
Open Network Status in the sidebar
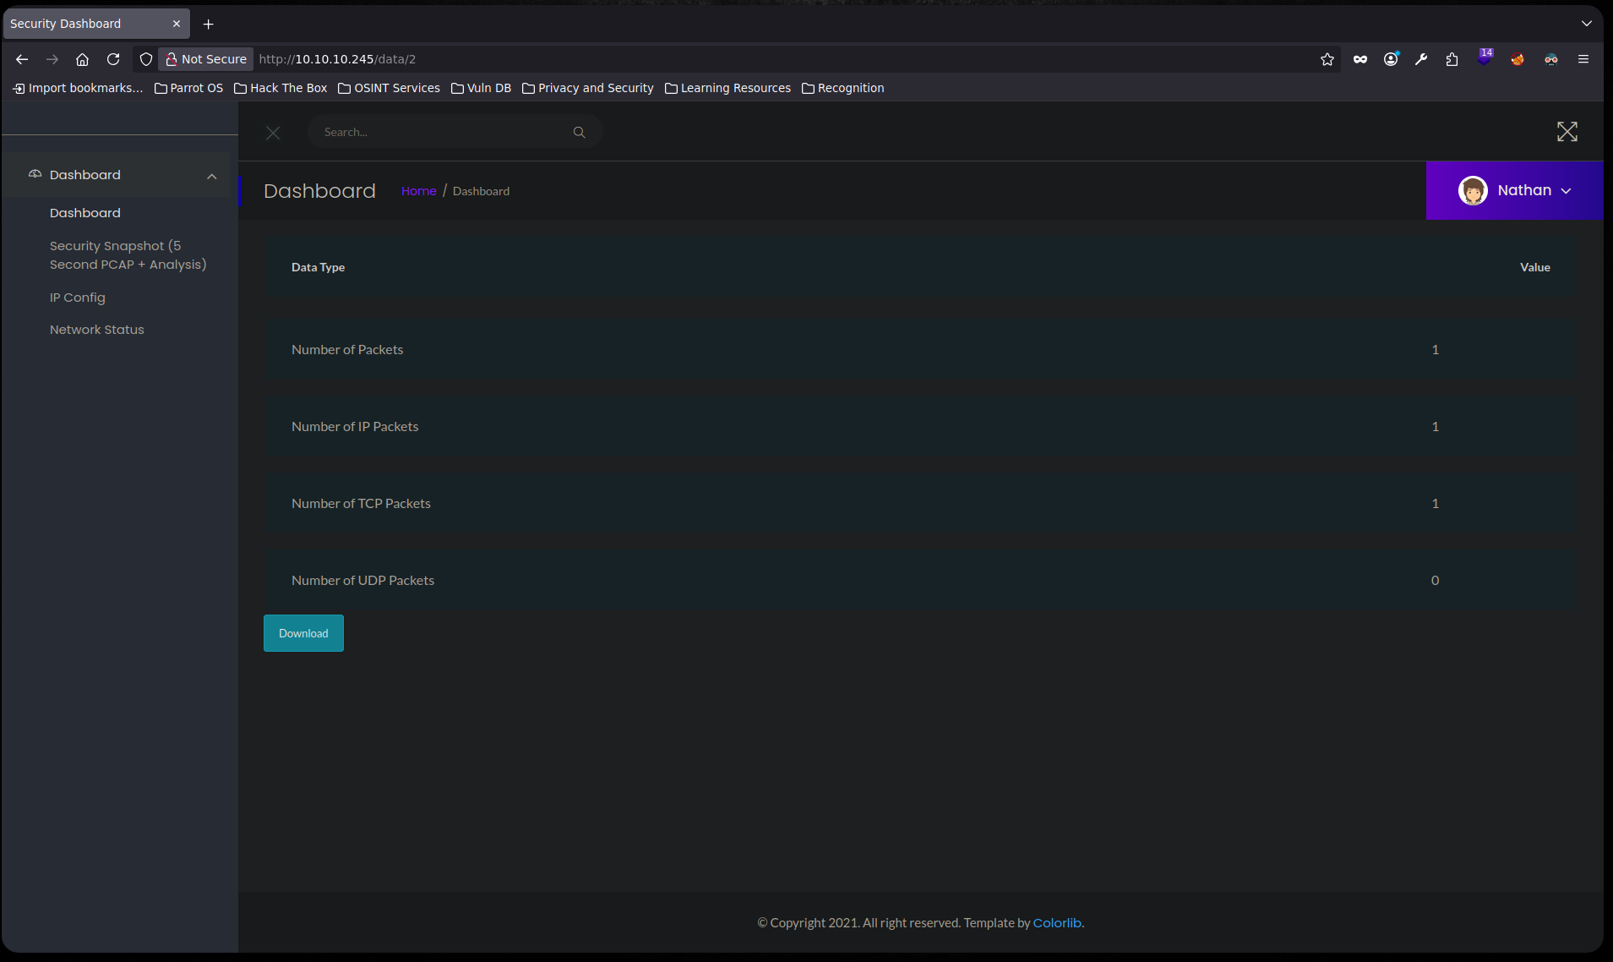pyautogui.click(x=97, y=330)
